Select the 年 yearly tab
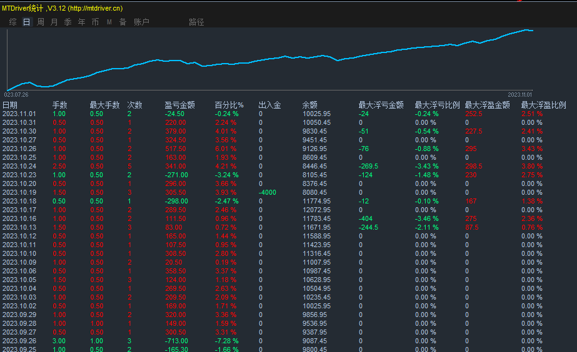 click(x=81, y=22)
